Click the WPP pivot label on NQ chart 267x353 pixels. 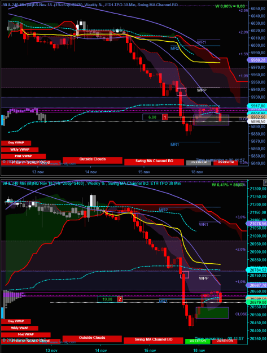tap(204, 278)
